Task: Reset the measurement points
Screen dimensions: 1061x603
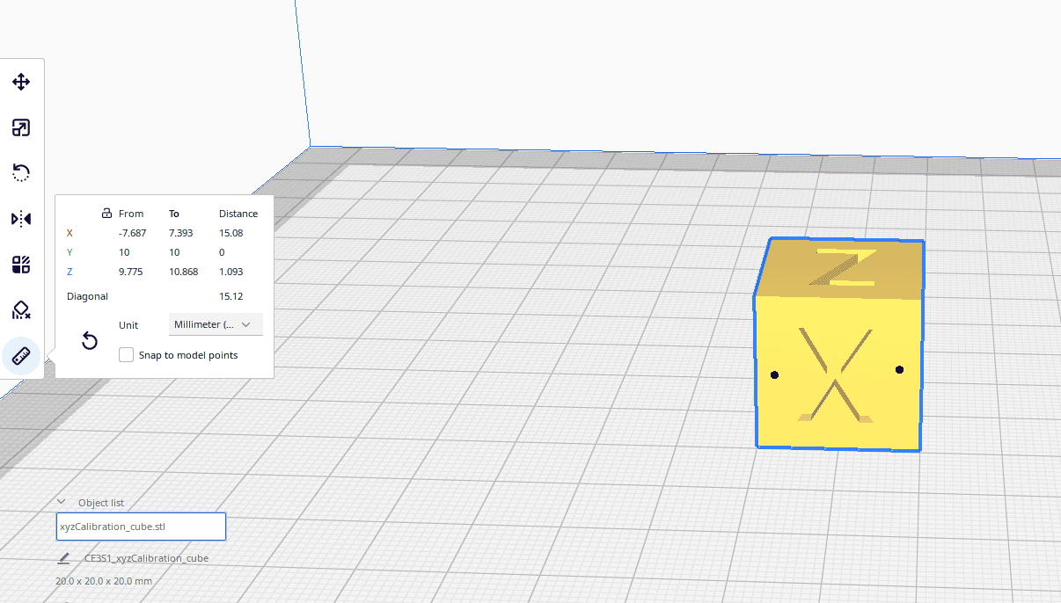Action: [90, 341]
